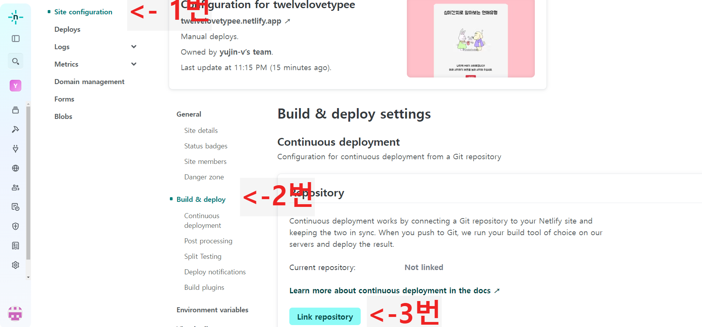Click the Link repository button

coord(325,317)
